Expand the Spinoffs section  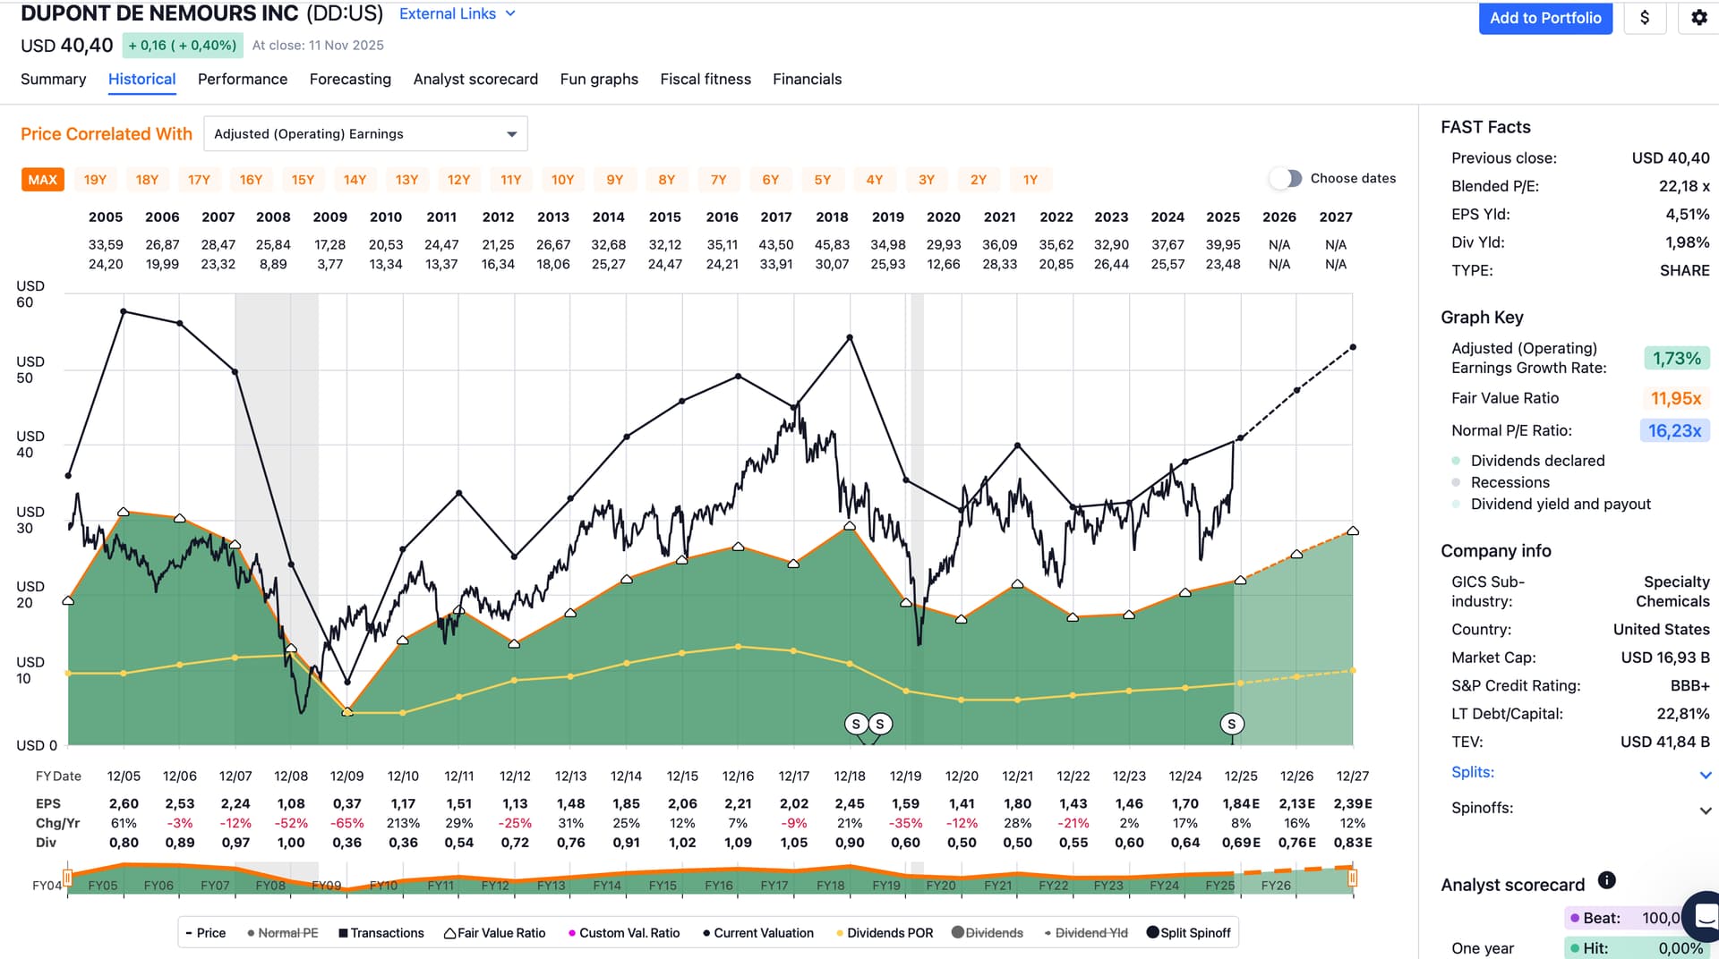(x=1705, y=810)
